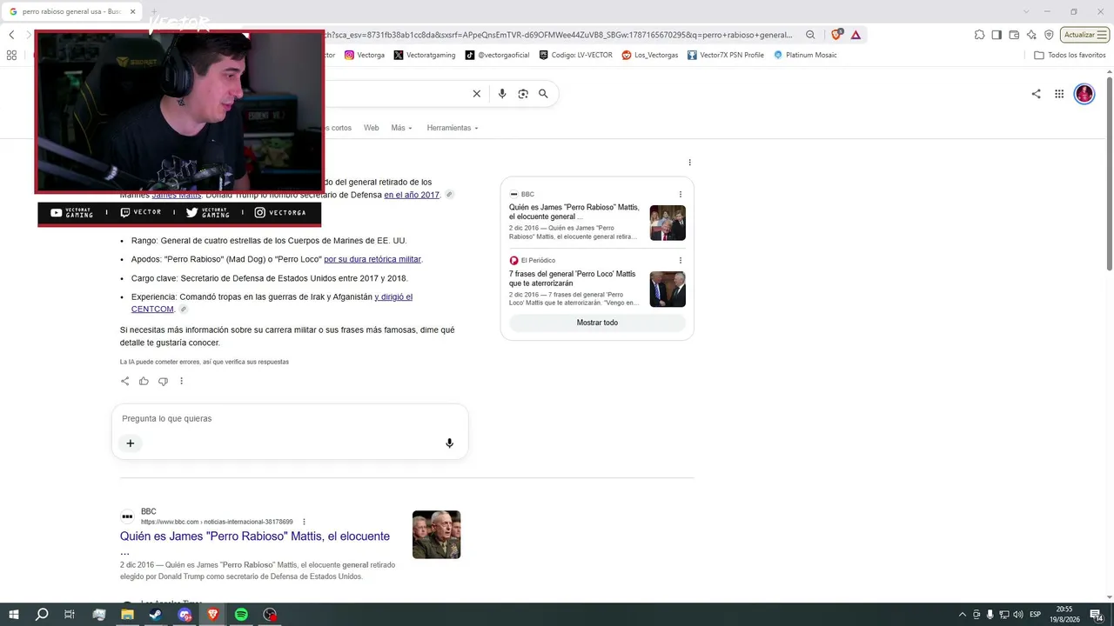Open Steam from taskbar
1114x626 pixels.
[x=156, y=615]
